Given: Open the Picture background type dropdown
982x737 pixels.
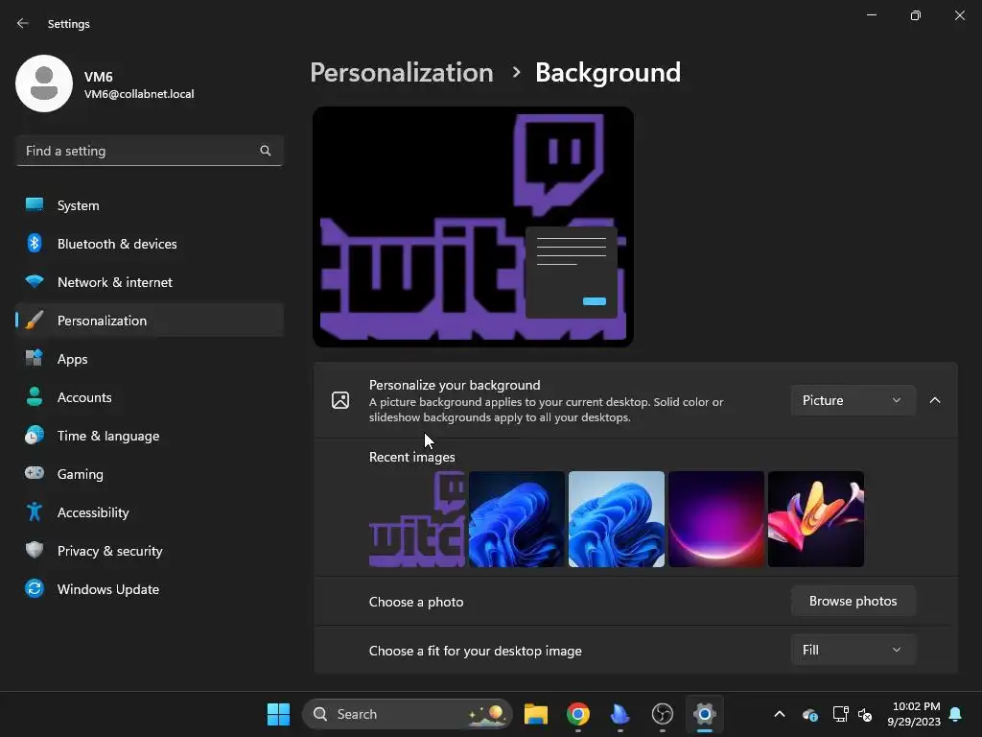Looking at the screenshot, I should pyautogui.click(x=853, y=400).
